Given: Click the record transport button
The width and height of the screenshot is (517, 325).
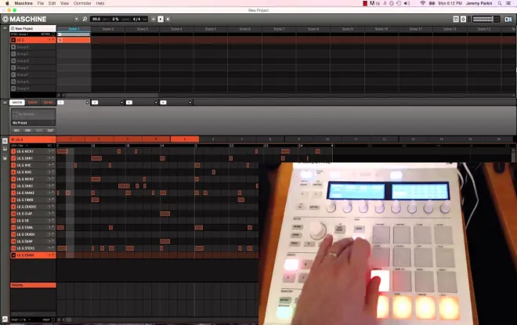Looking at the screenshot, I should coord(168,19).
